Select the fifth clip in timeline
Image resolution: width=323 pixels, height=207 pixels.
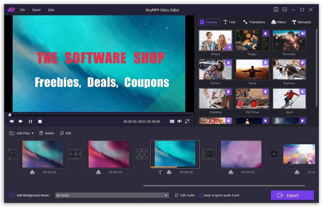click(299, 154)
